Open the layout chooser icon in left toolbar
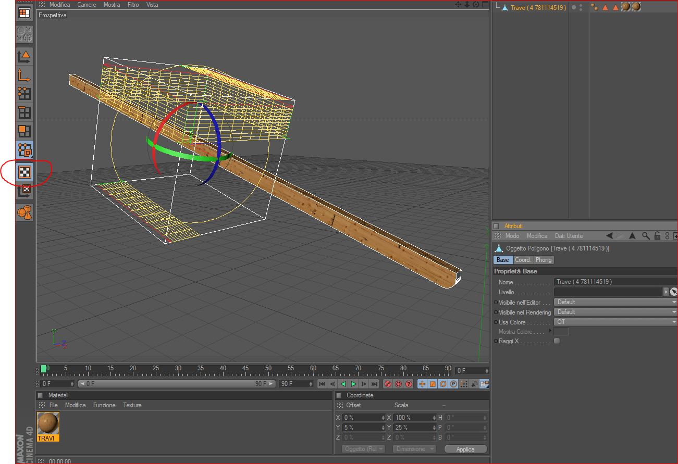 (x=24, y=14)
